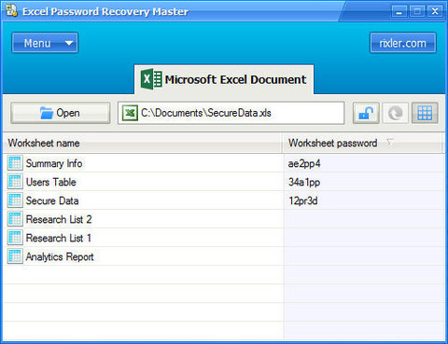The height and width of the screenshot is (344, 448).
Task: Click the Analytics Report sheet icon
Action: tap(15, 256)
